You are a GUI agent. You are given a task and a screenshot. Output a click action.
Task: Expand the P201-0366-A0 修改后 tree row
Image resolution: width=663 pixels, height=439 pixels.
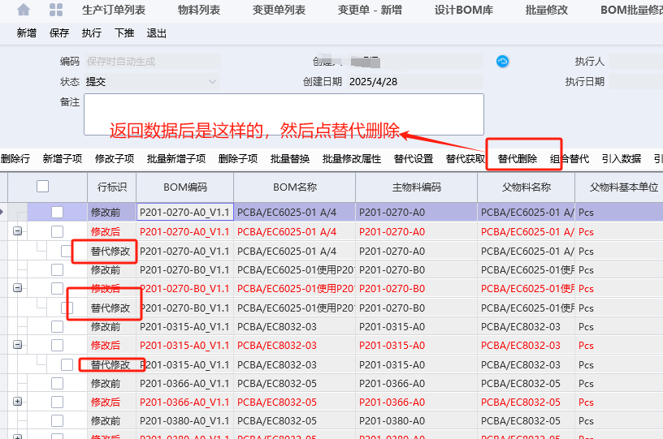(17, 402)
